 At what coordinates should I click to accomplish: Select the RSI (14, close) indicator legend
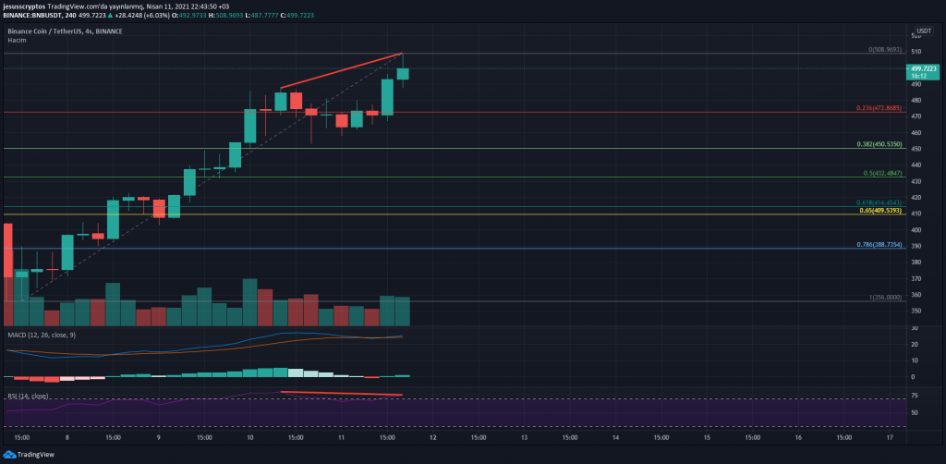point(30,395)
